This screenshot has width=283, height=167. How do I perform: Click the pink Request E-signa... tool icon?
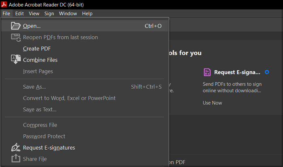click(x=207, y=72)
